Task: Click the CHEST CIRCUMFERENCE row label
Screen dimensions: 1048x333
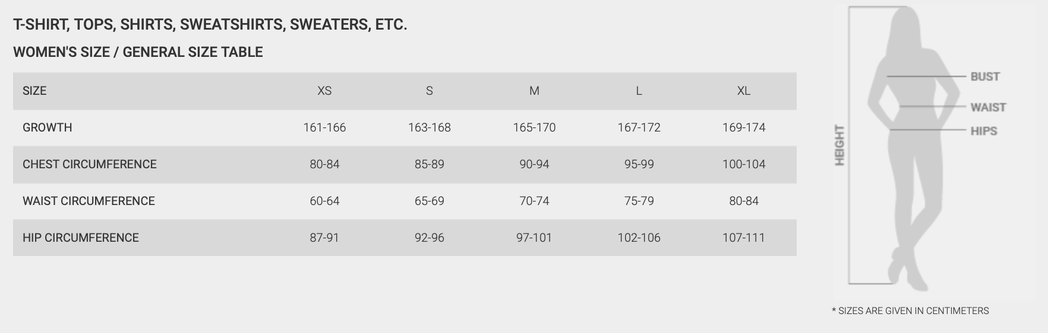Action: [90, 164]
